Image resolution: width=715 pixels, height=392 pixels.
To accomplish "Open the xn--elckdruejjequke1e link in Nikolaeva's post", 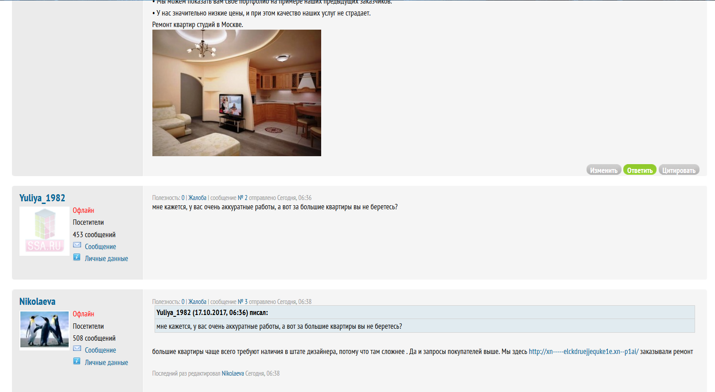I will pos(583,352).
